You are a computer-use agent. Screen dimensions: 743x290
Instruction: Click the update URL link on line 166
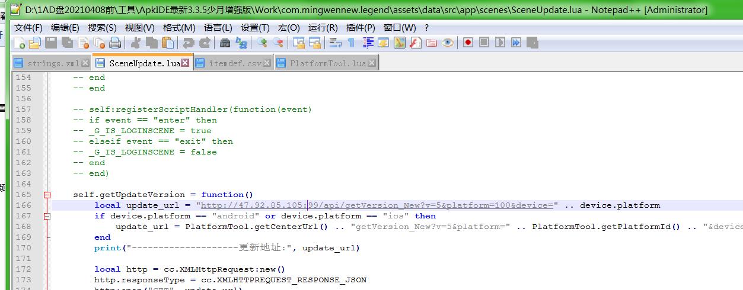(x=380, y=205)
